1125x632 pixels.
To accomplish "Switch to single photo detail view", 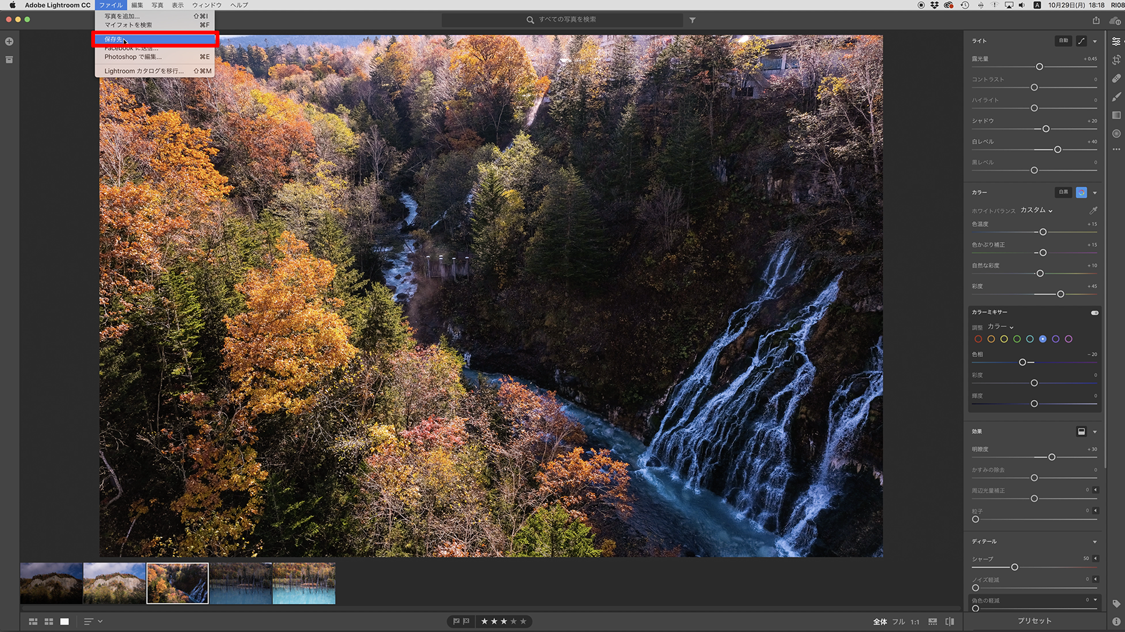I will point(64,621).
